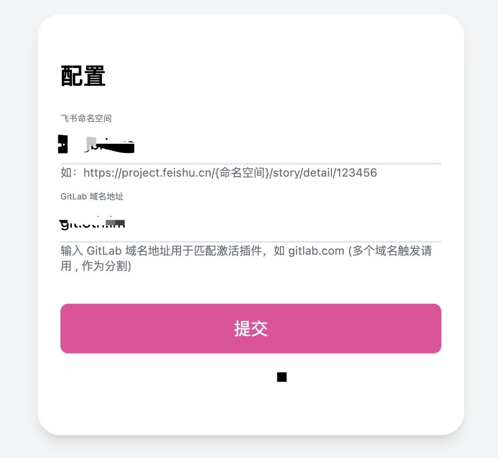Click the 飞书命名空间 field label

pos(86,119)
